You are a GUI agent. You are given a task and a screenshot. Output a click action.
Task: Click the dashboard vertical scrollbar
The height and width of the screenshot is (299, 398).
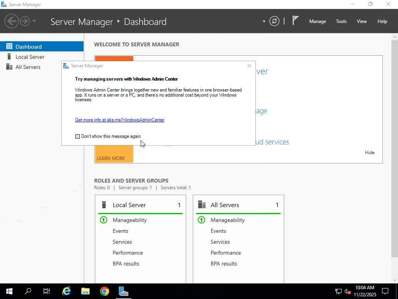click(x=395, y=149)
